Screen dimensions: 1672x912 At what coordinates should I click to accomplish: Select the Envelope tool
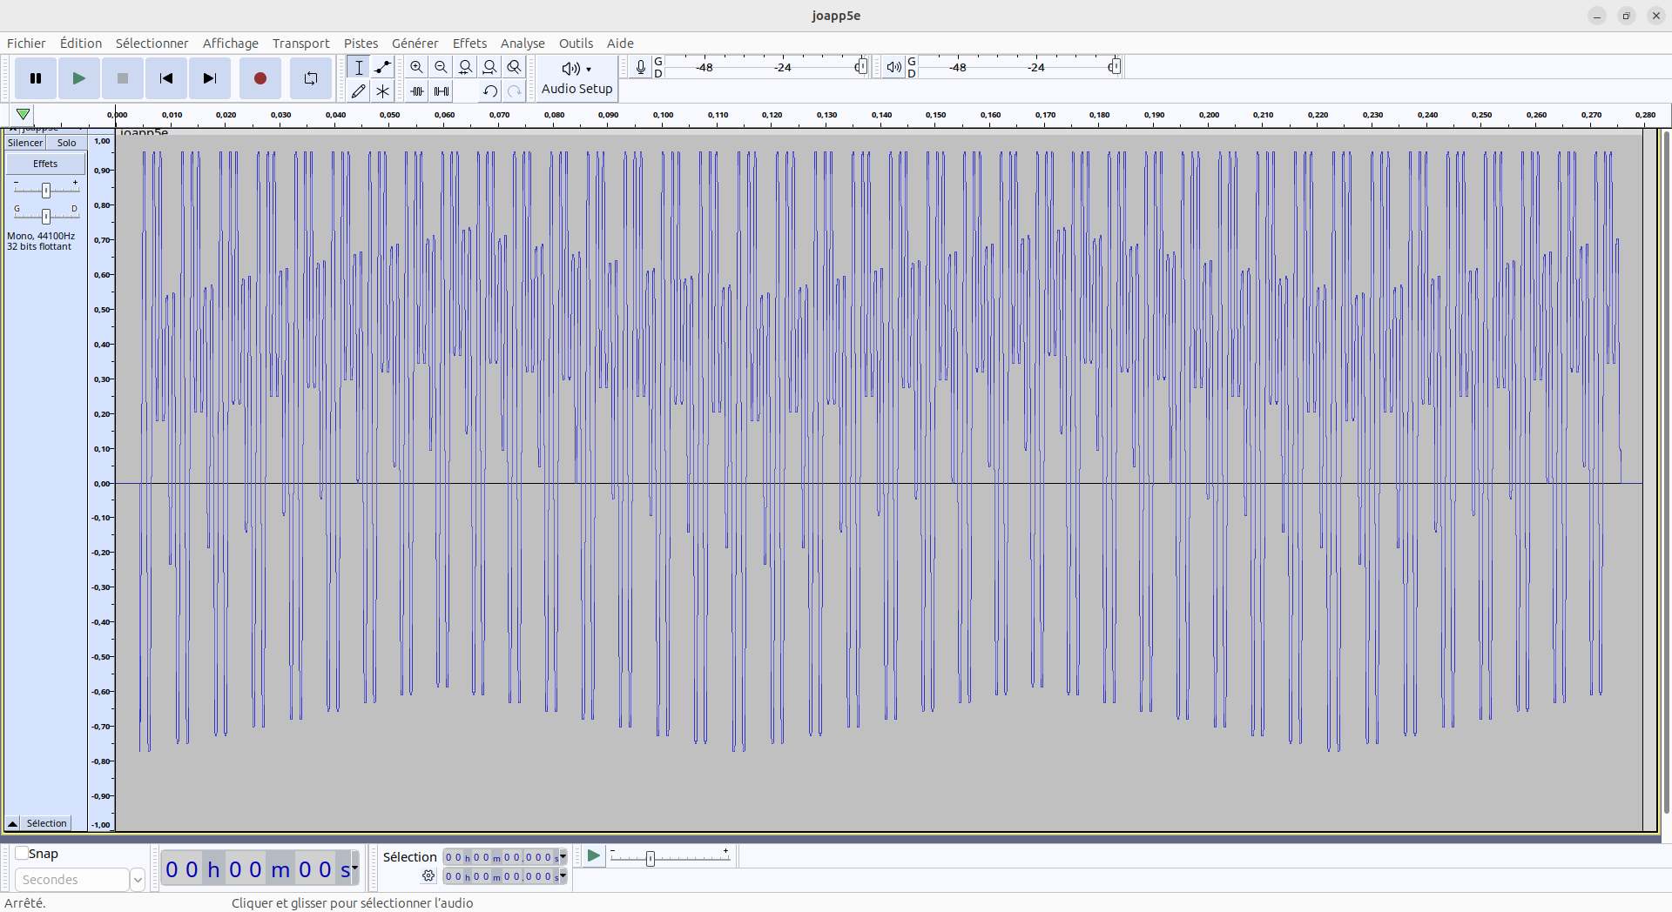click(382, 67)
